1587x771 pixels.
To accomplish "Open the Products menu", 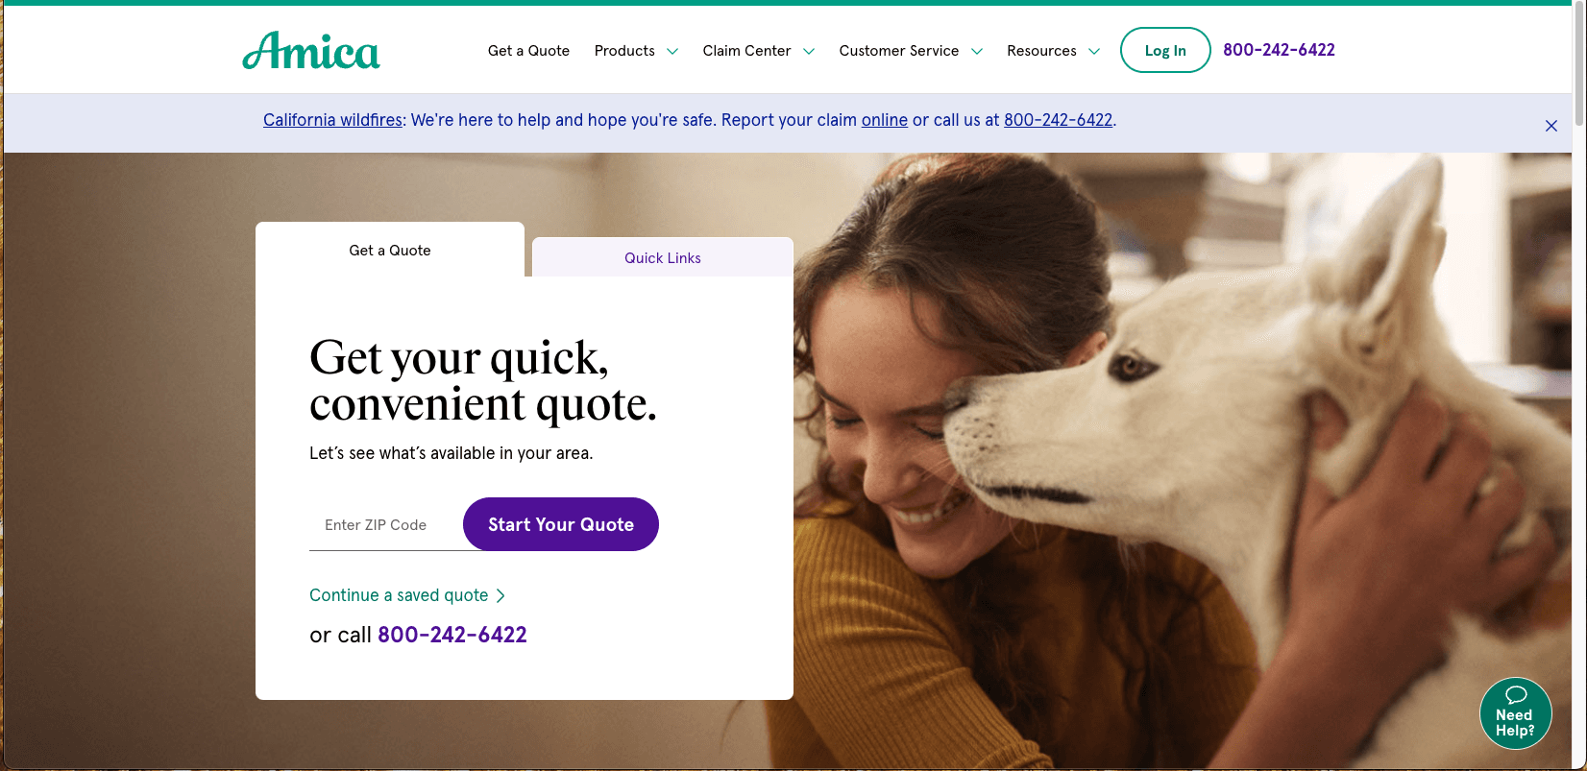I will point(624,51).
